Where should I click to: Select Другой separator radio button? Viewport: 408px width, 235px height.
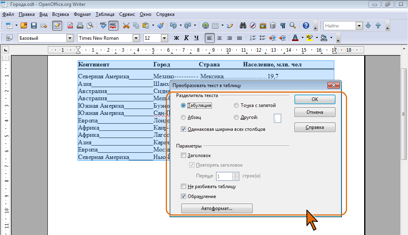[x=236, y=117]
